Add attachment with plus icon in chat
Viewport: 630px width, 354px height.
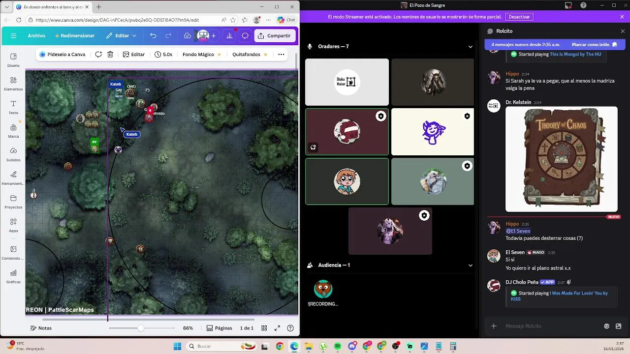tap(494, 326)
